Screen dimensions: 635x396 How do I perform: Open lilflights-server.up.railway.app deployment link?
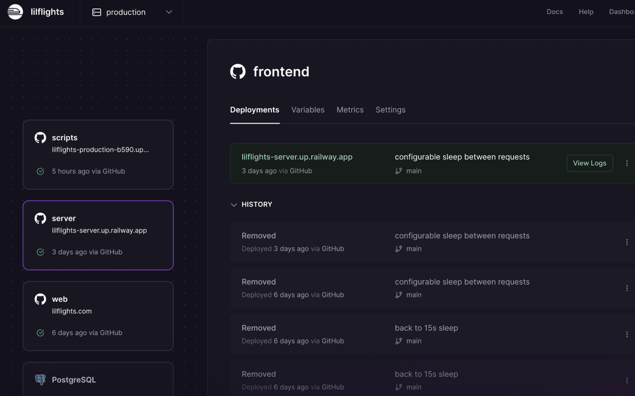297,157
